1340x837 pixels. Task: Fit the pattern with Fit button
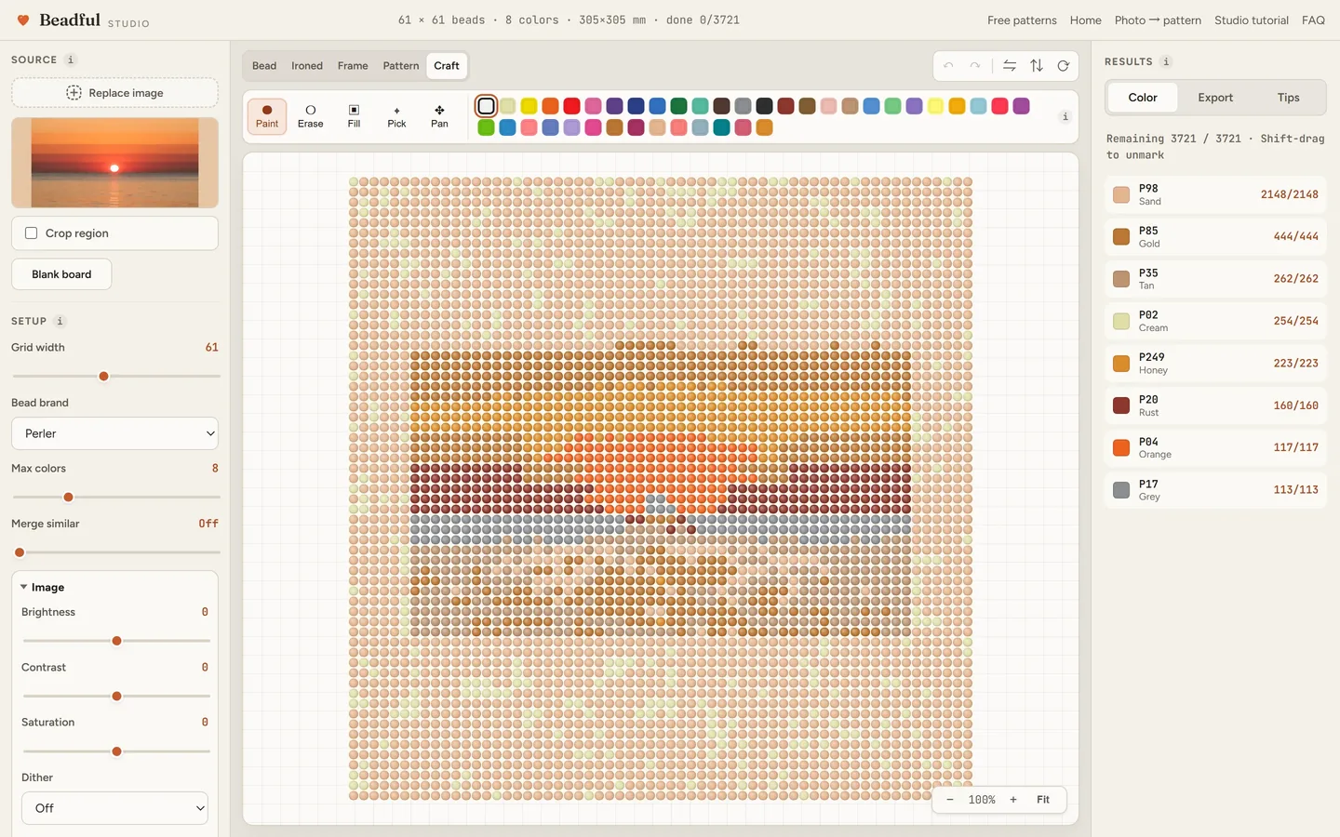point(1043,800)
